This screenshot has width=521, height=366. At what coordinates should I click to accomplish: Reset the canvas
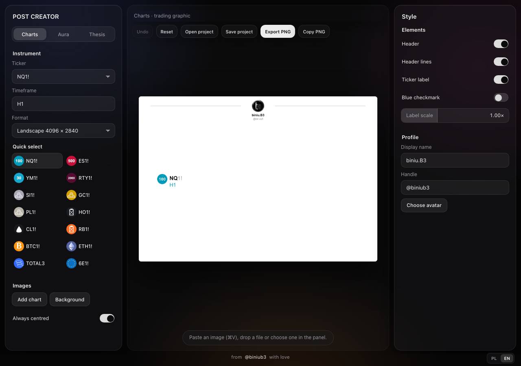[x=166, y=31]
